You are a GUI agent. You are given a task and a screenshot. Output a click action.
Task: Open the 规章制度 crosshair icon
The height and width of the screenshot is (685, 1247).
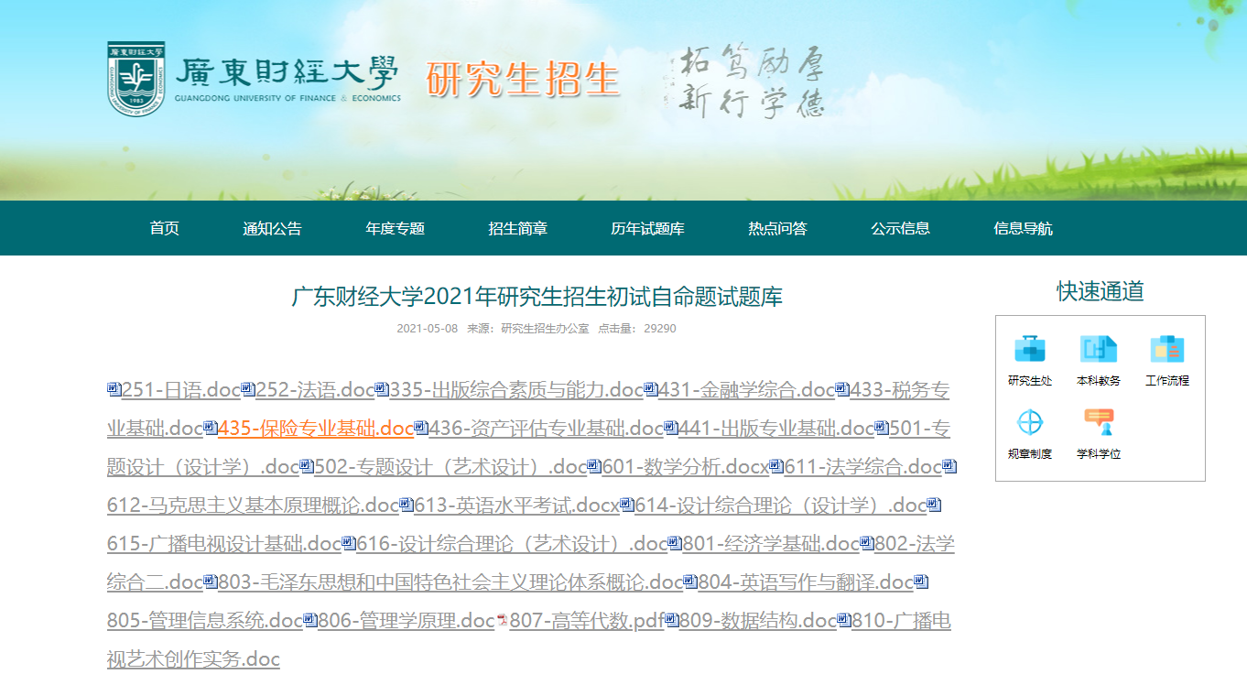[x=1030, y=423]
